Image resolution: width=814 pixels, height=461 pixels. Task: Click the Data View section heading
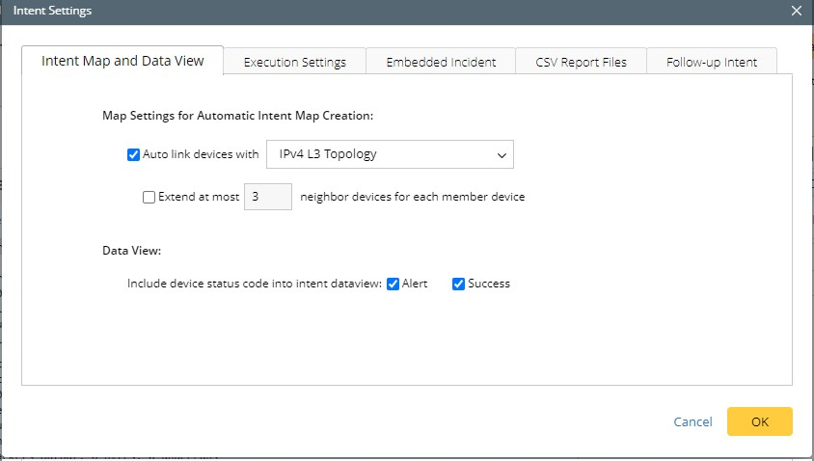point(131,251)
